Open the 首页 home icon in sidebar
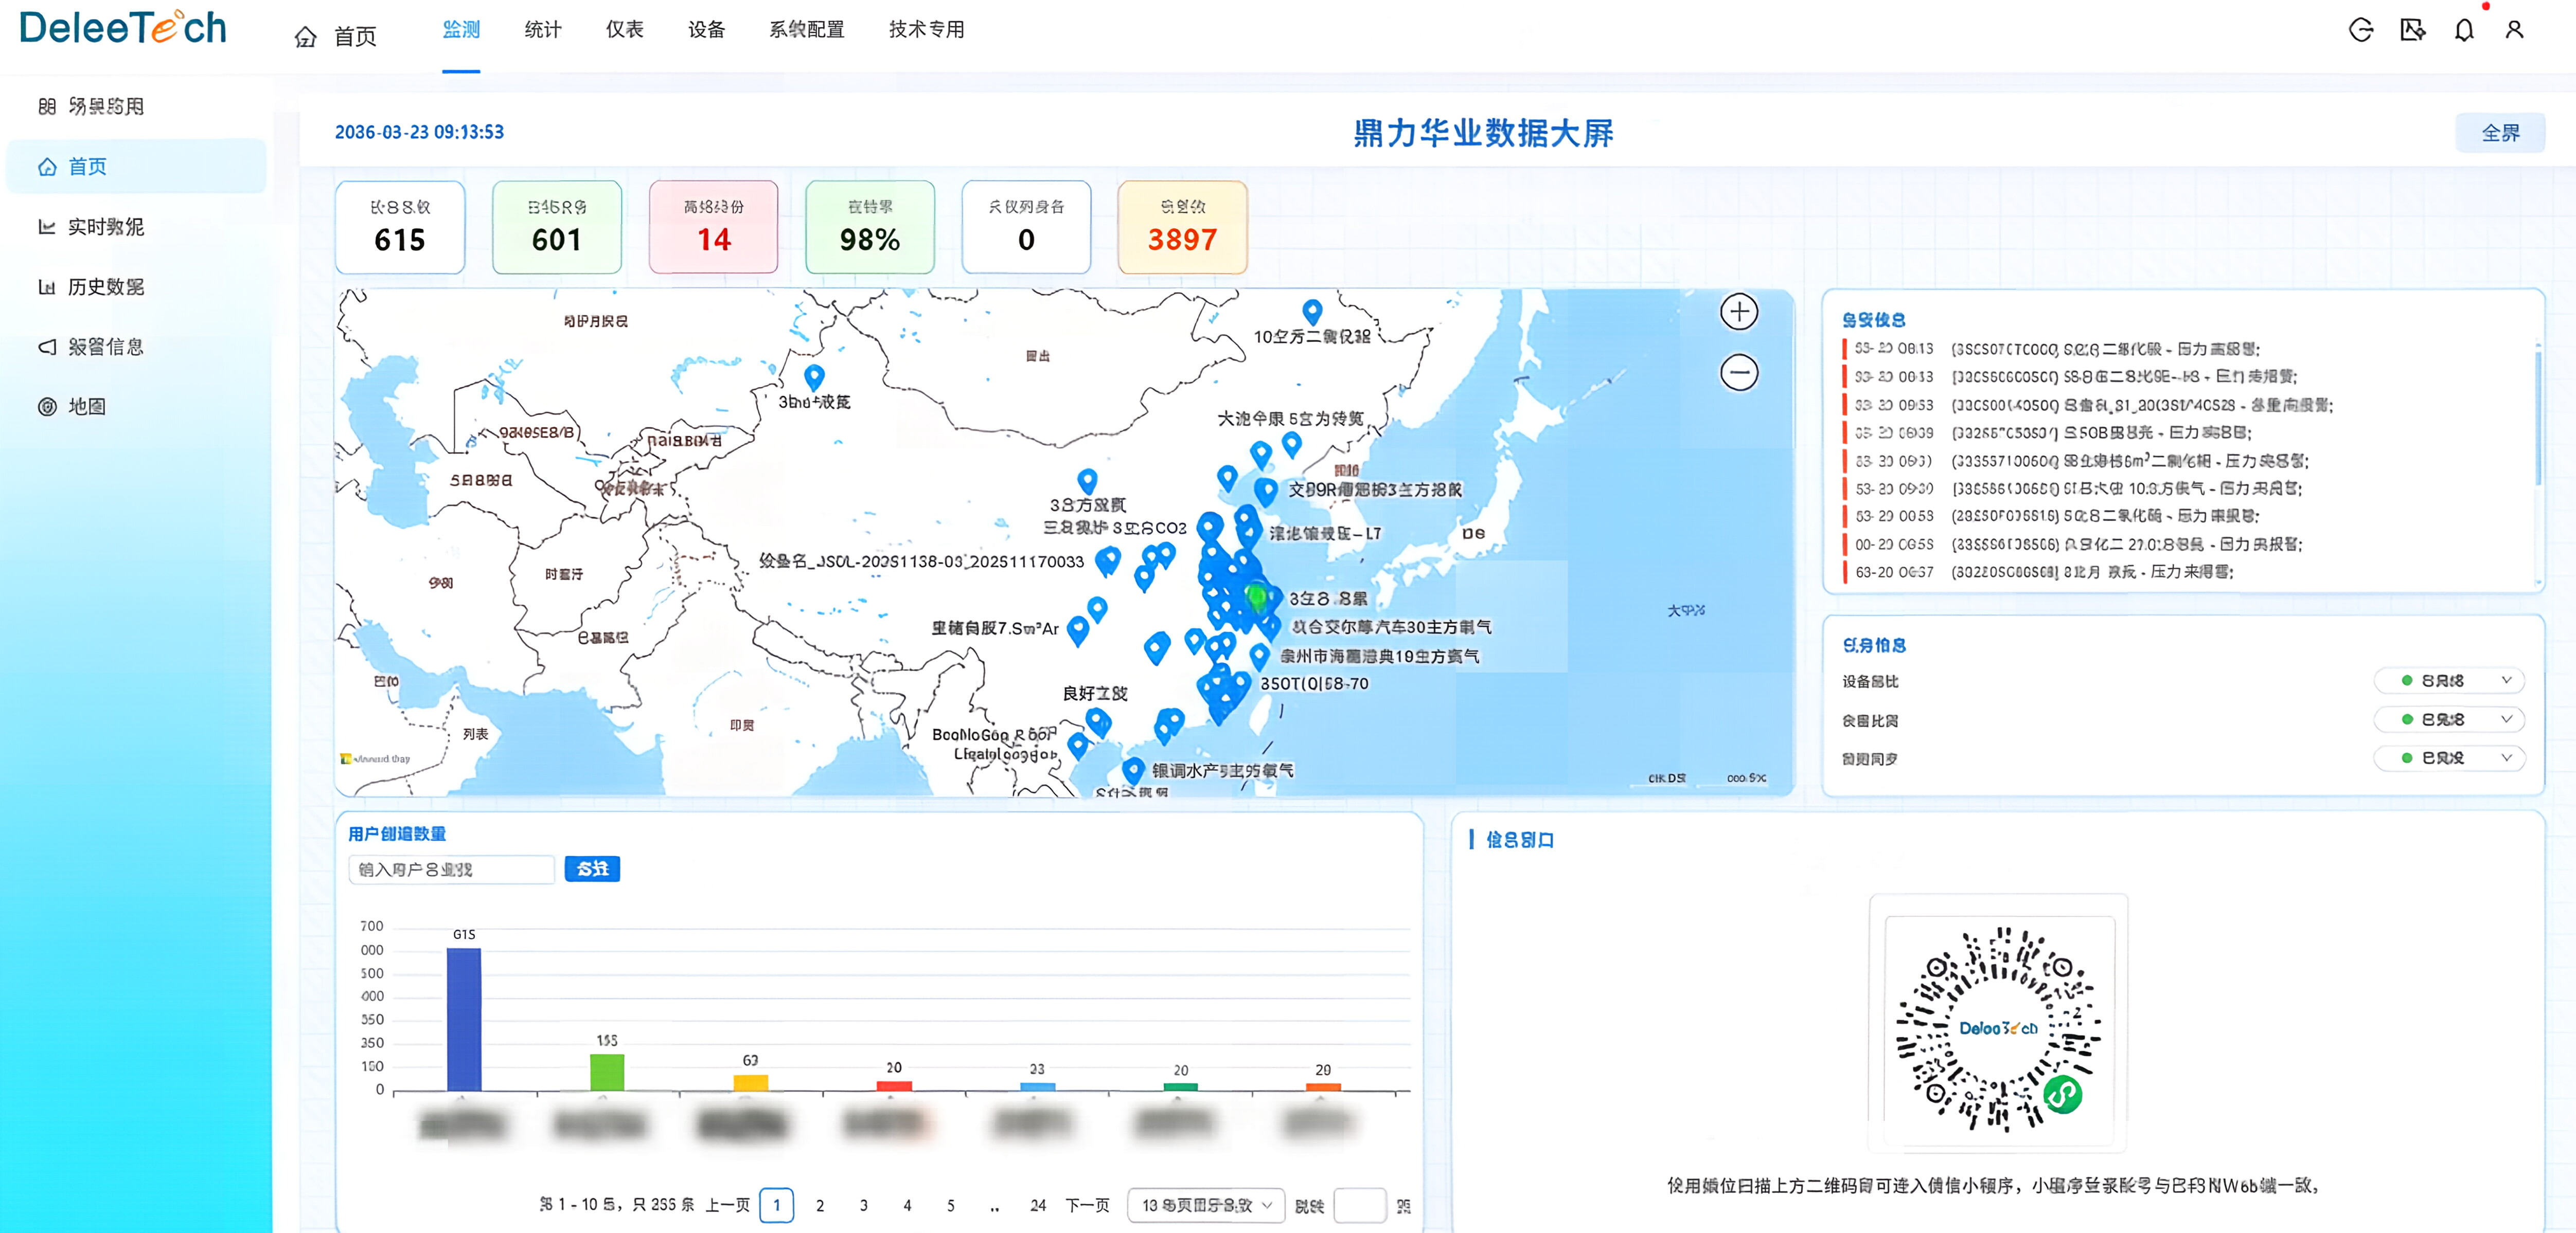Viewport: 2576px width, 1233px height. tap(47, 166)
